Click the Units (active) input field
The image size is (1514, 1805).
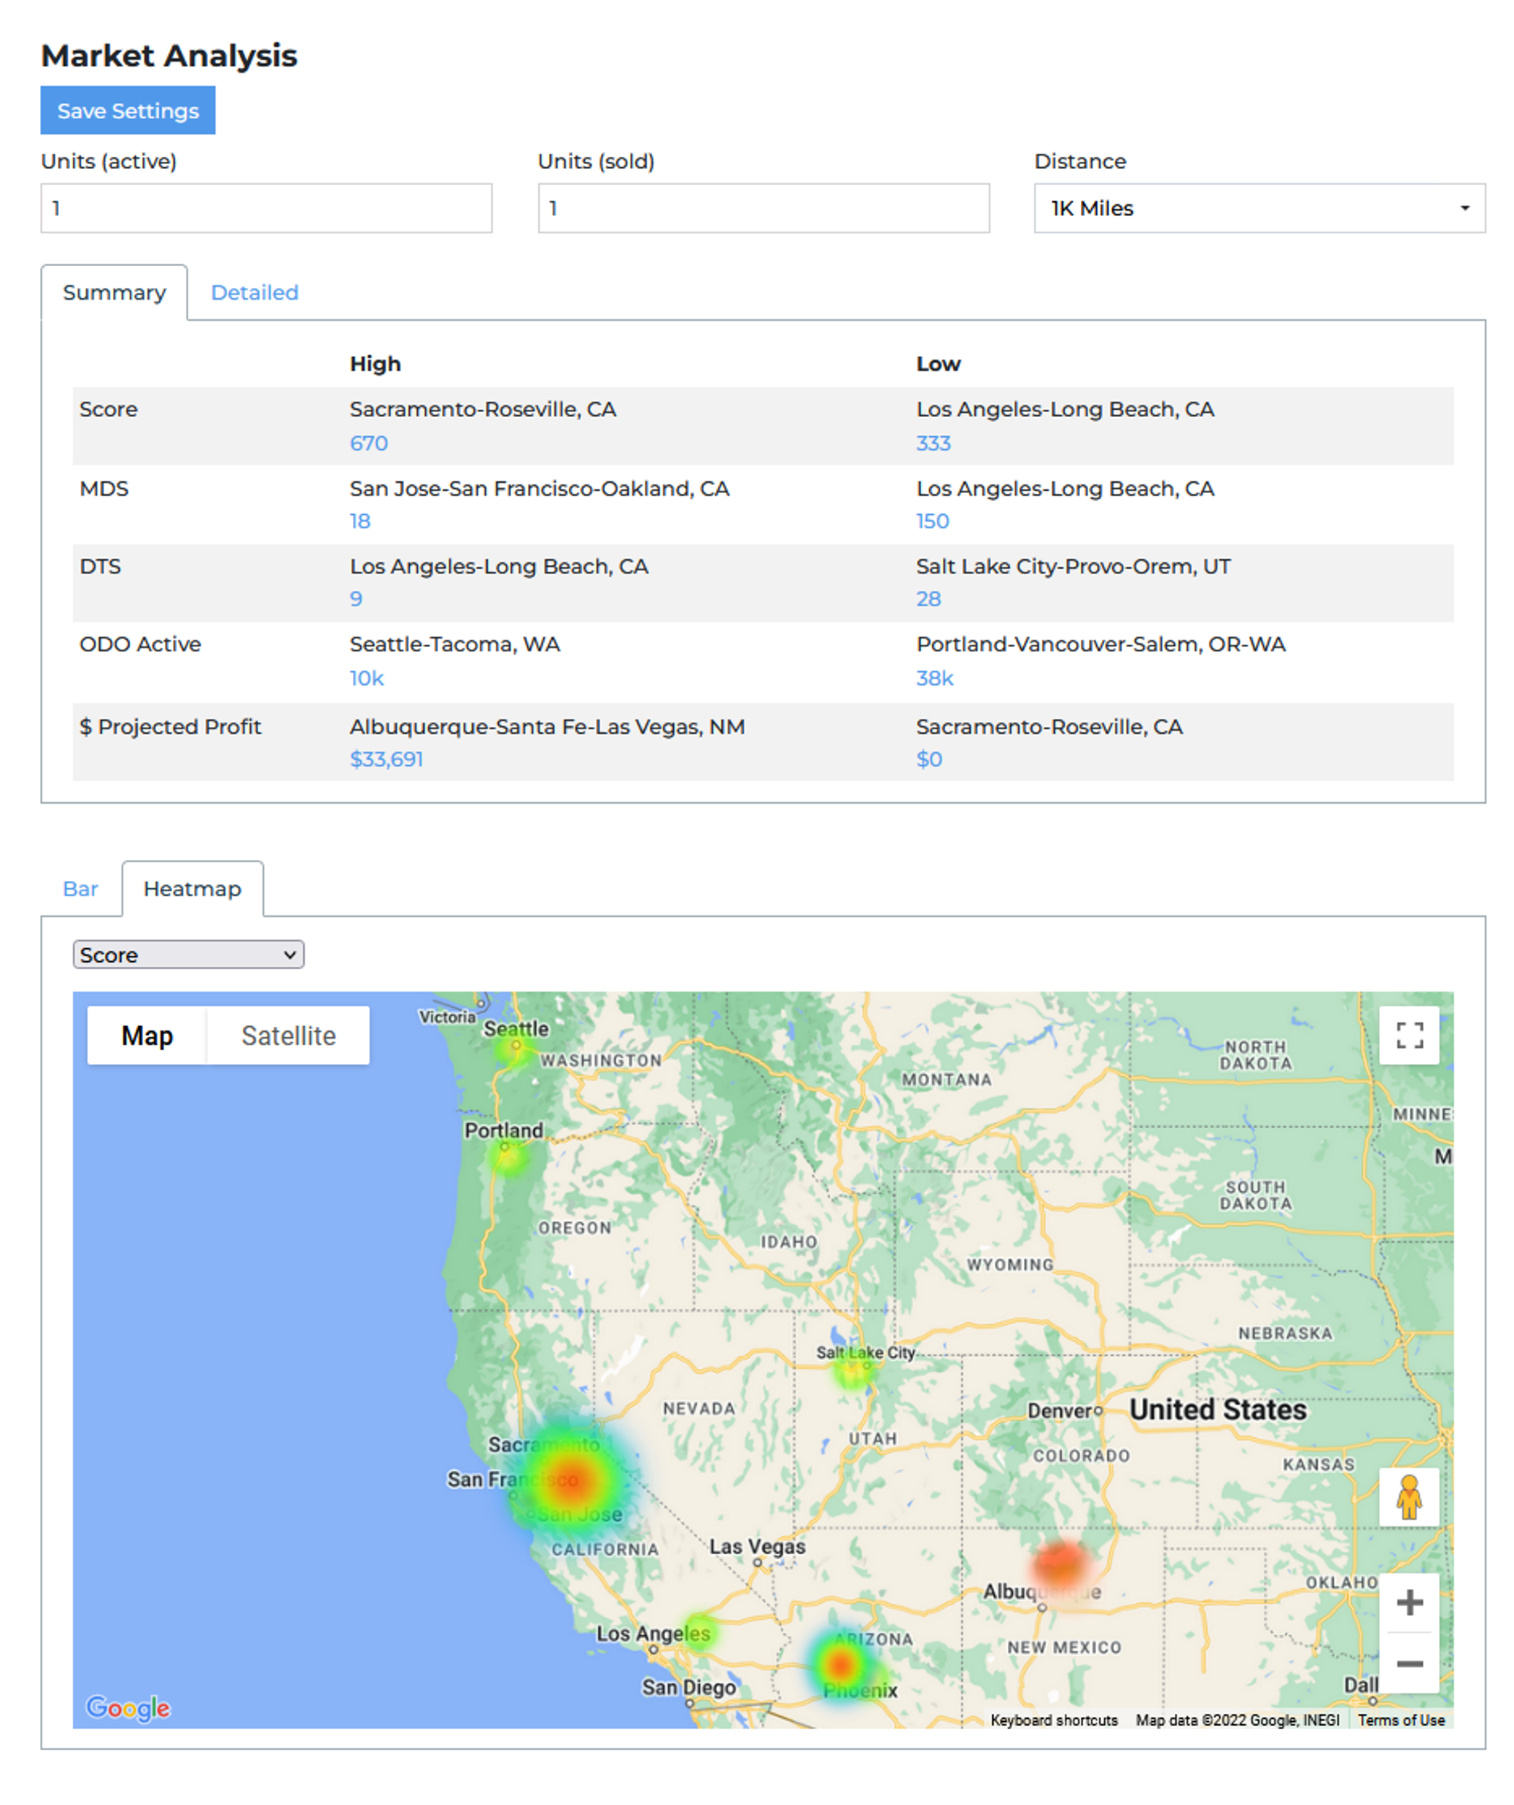point(265,208)
